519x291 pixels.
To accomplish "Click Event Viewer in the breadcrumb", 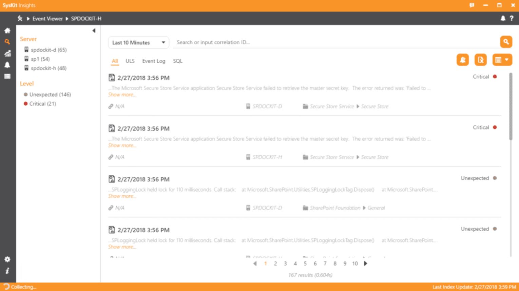I will coord(47,19).
